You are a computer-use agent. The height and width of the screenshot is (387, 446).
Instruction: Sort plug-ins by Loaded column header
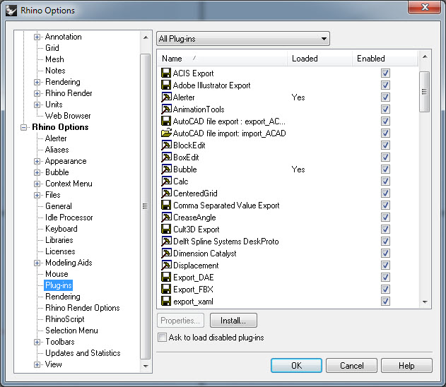(x=319, y=59)
